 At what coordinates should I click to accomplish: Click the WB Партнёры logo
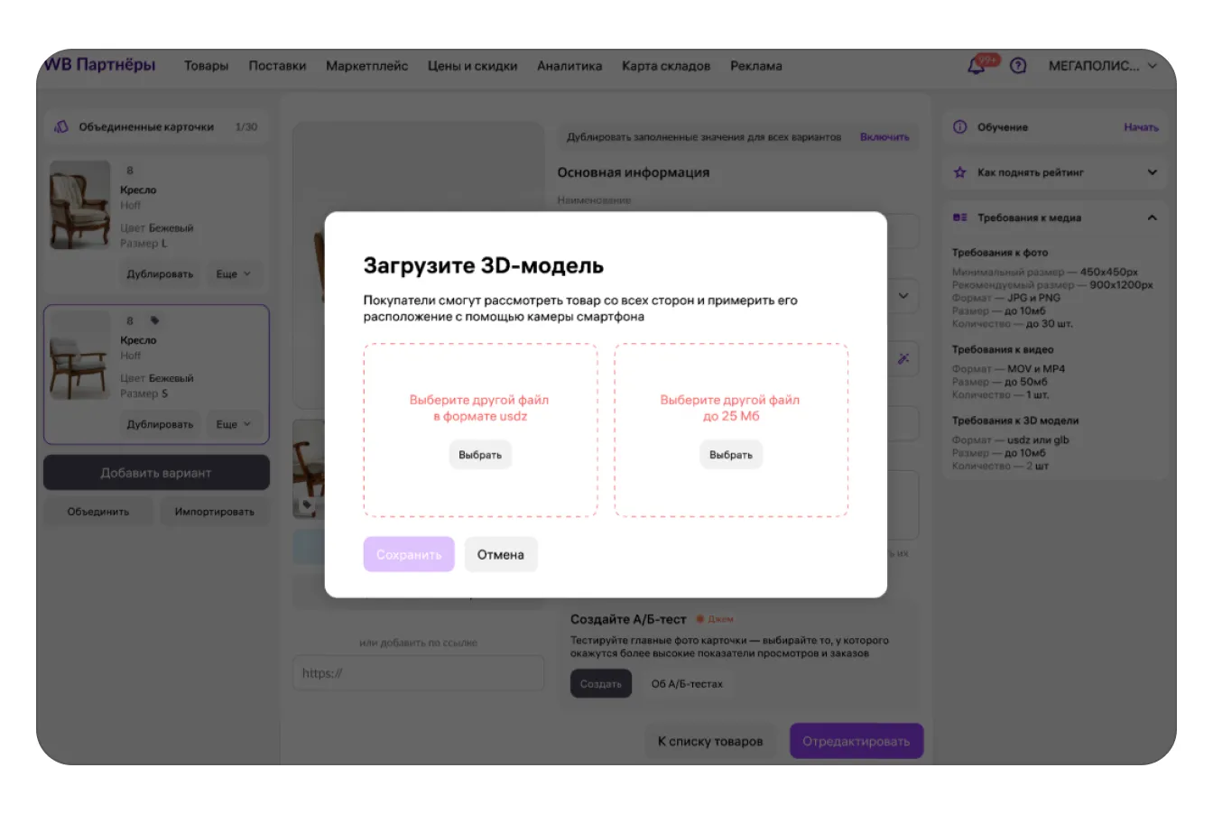pos(100,65)
